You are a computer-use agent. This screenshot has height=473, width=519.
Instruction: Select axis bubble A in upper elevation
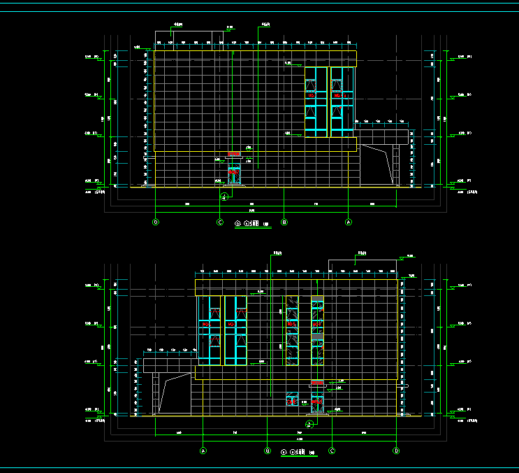coord(349,222)
